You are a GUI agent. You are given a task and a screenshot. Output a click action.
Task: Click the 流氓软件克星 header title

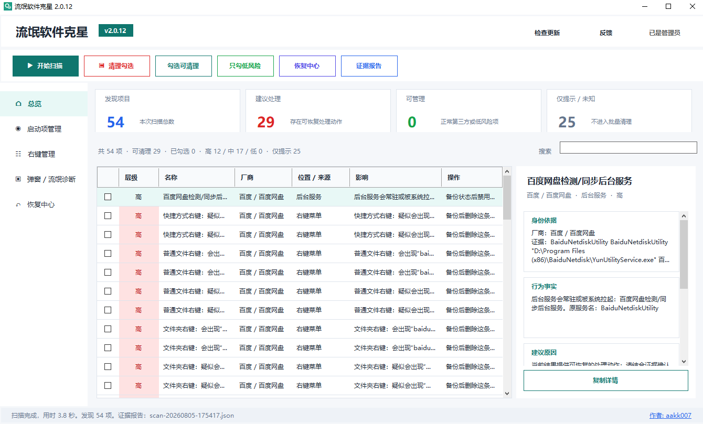(52, 32)
